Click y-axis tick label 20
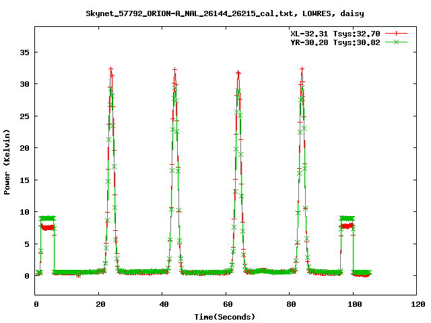The height and width of the screenshot is (323, 431). click(24, 148)
